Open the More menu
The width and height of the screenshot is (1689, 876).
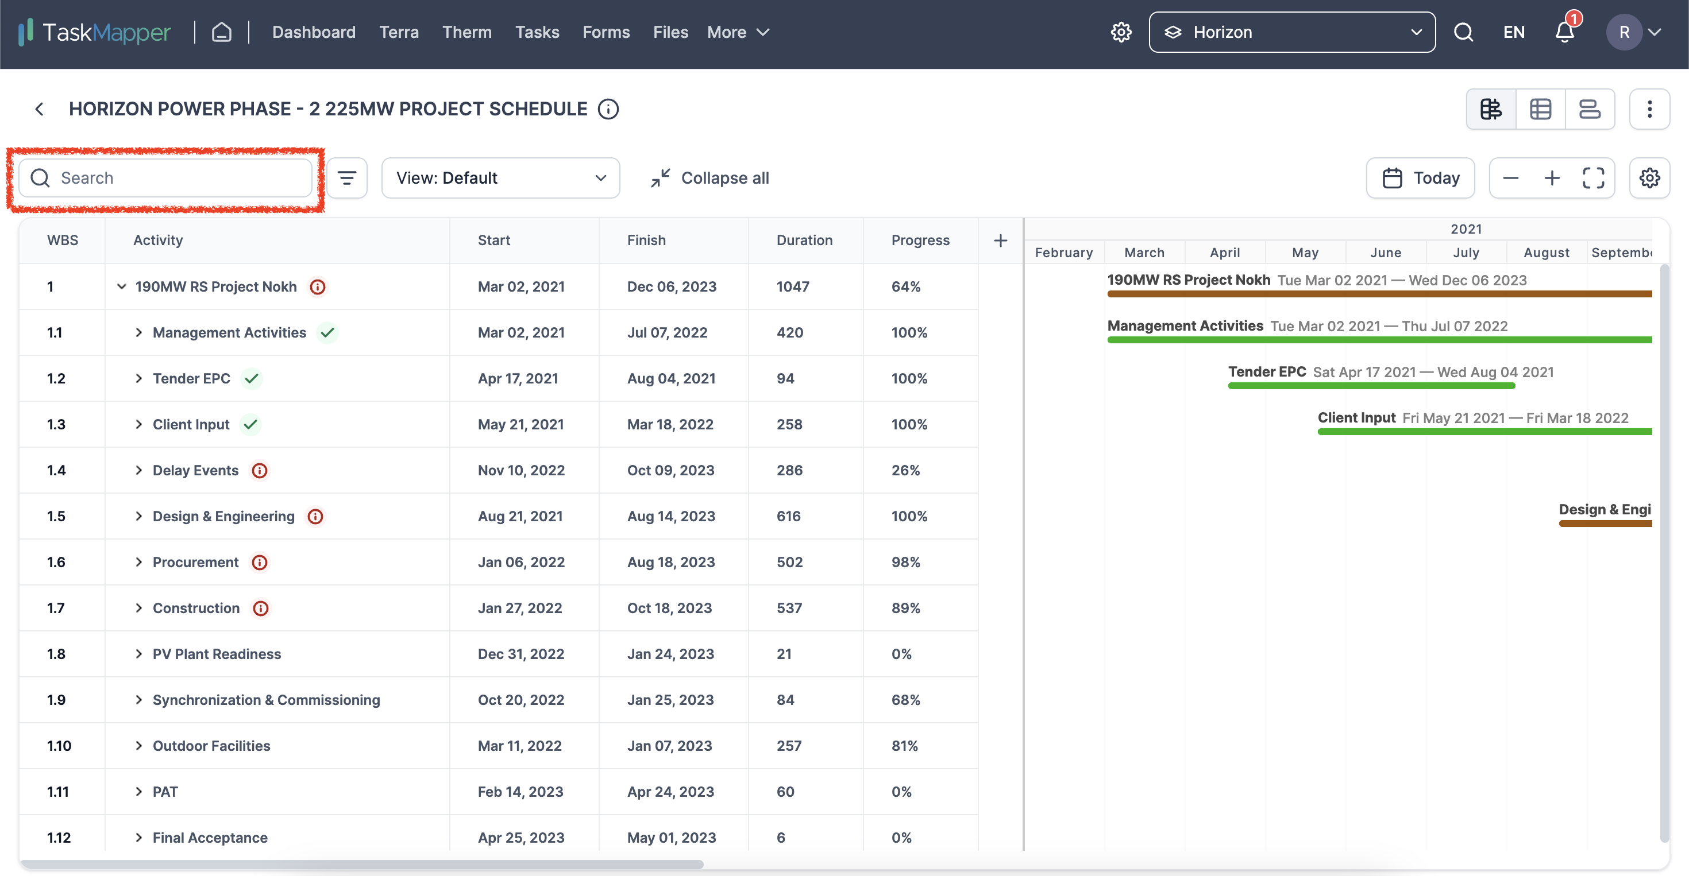click(738, 32)
